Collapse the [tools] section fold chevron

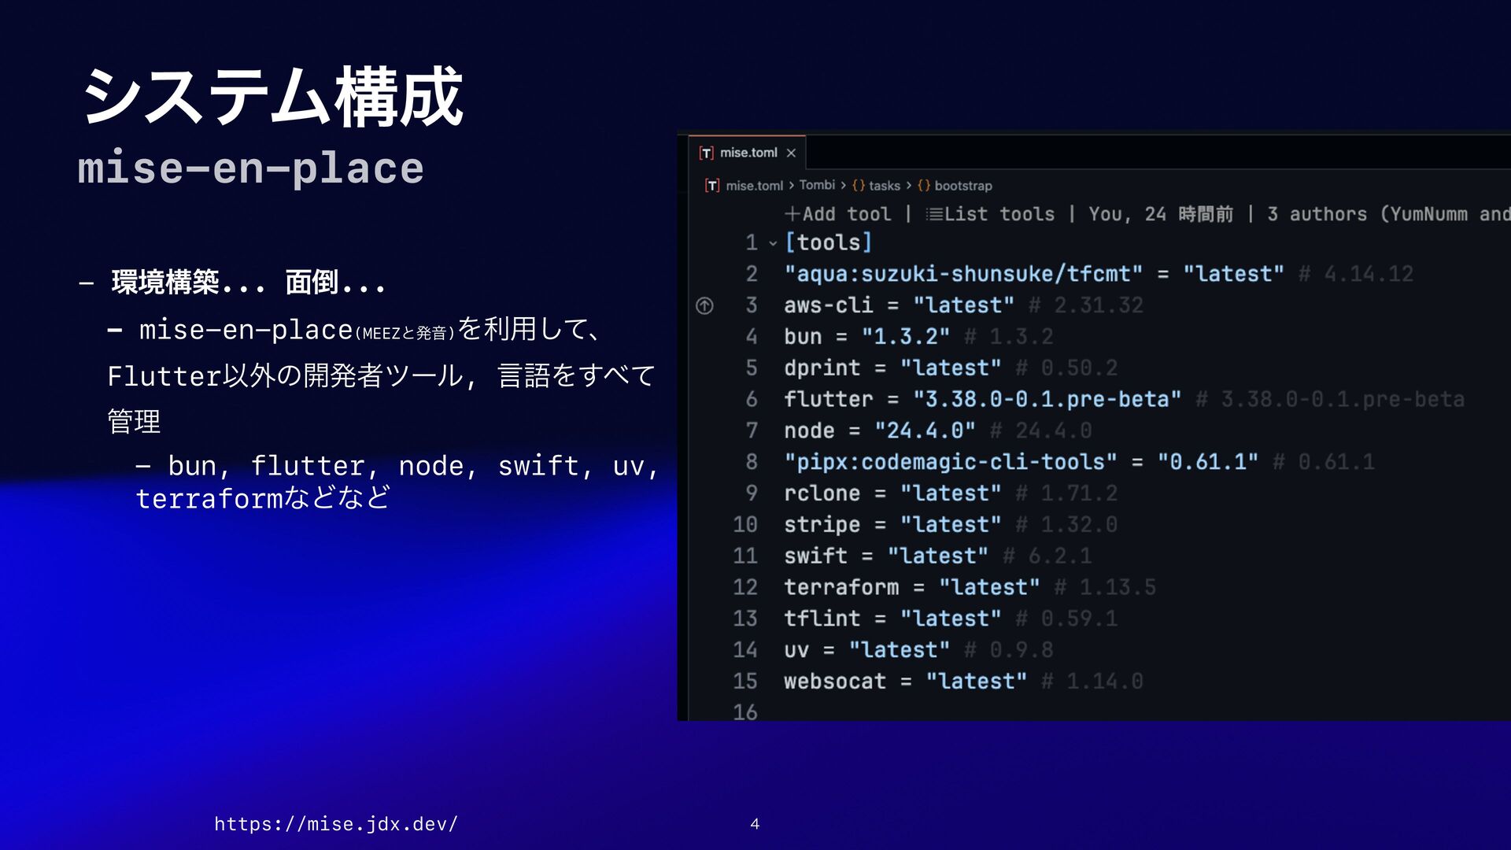coord(773,243)
